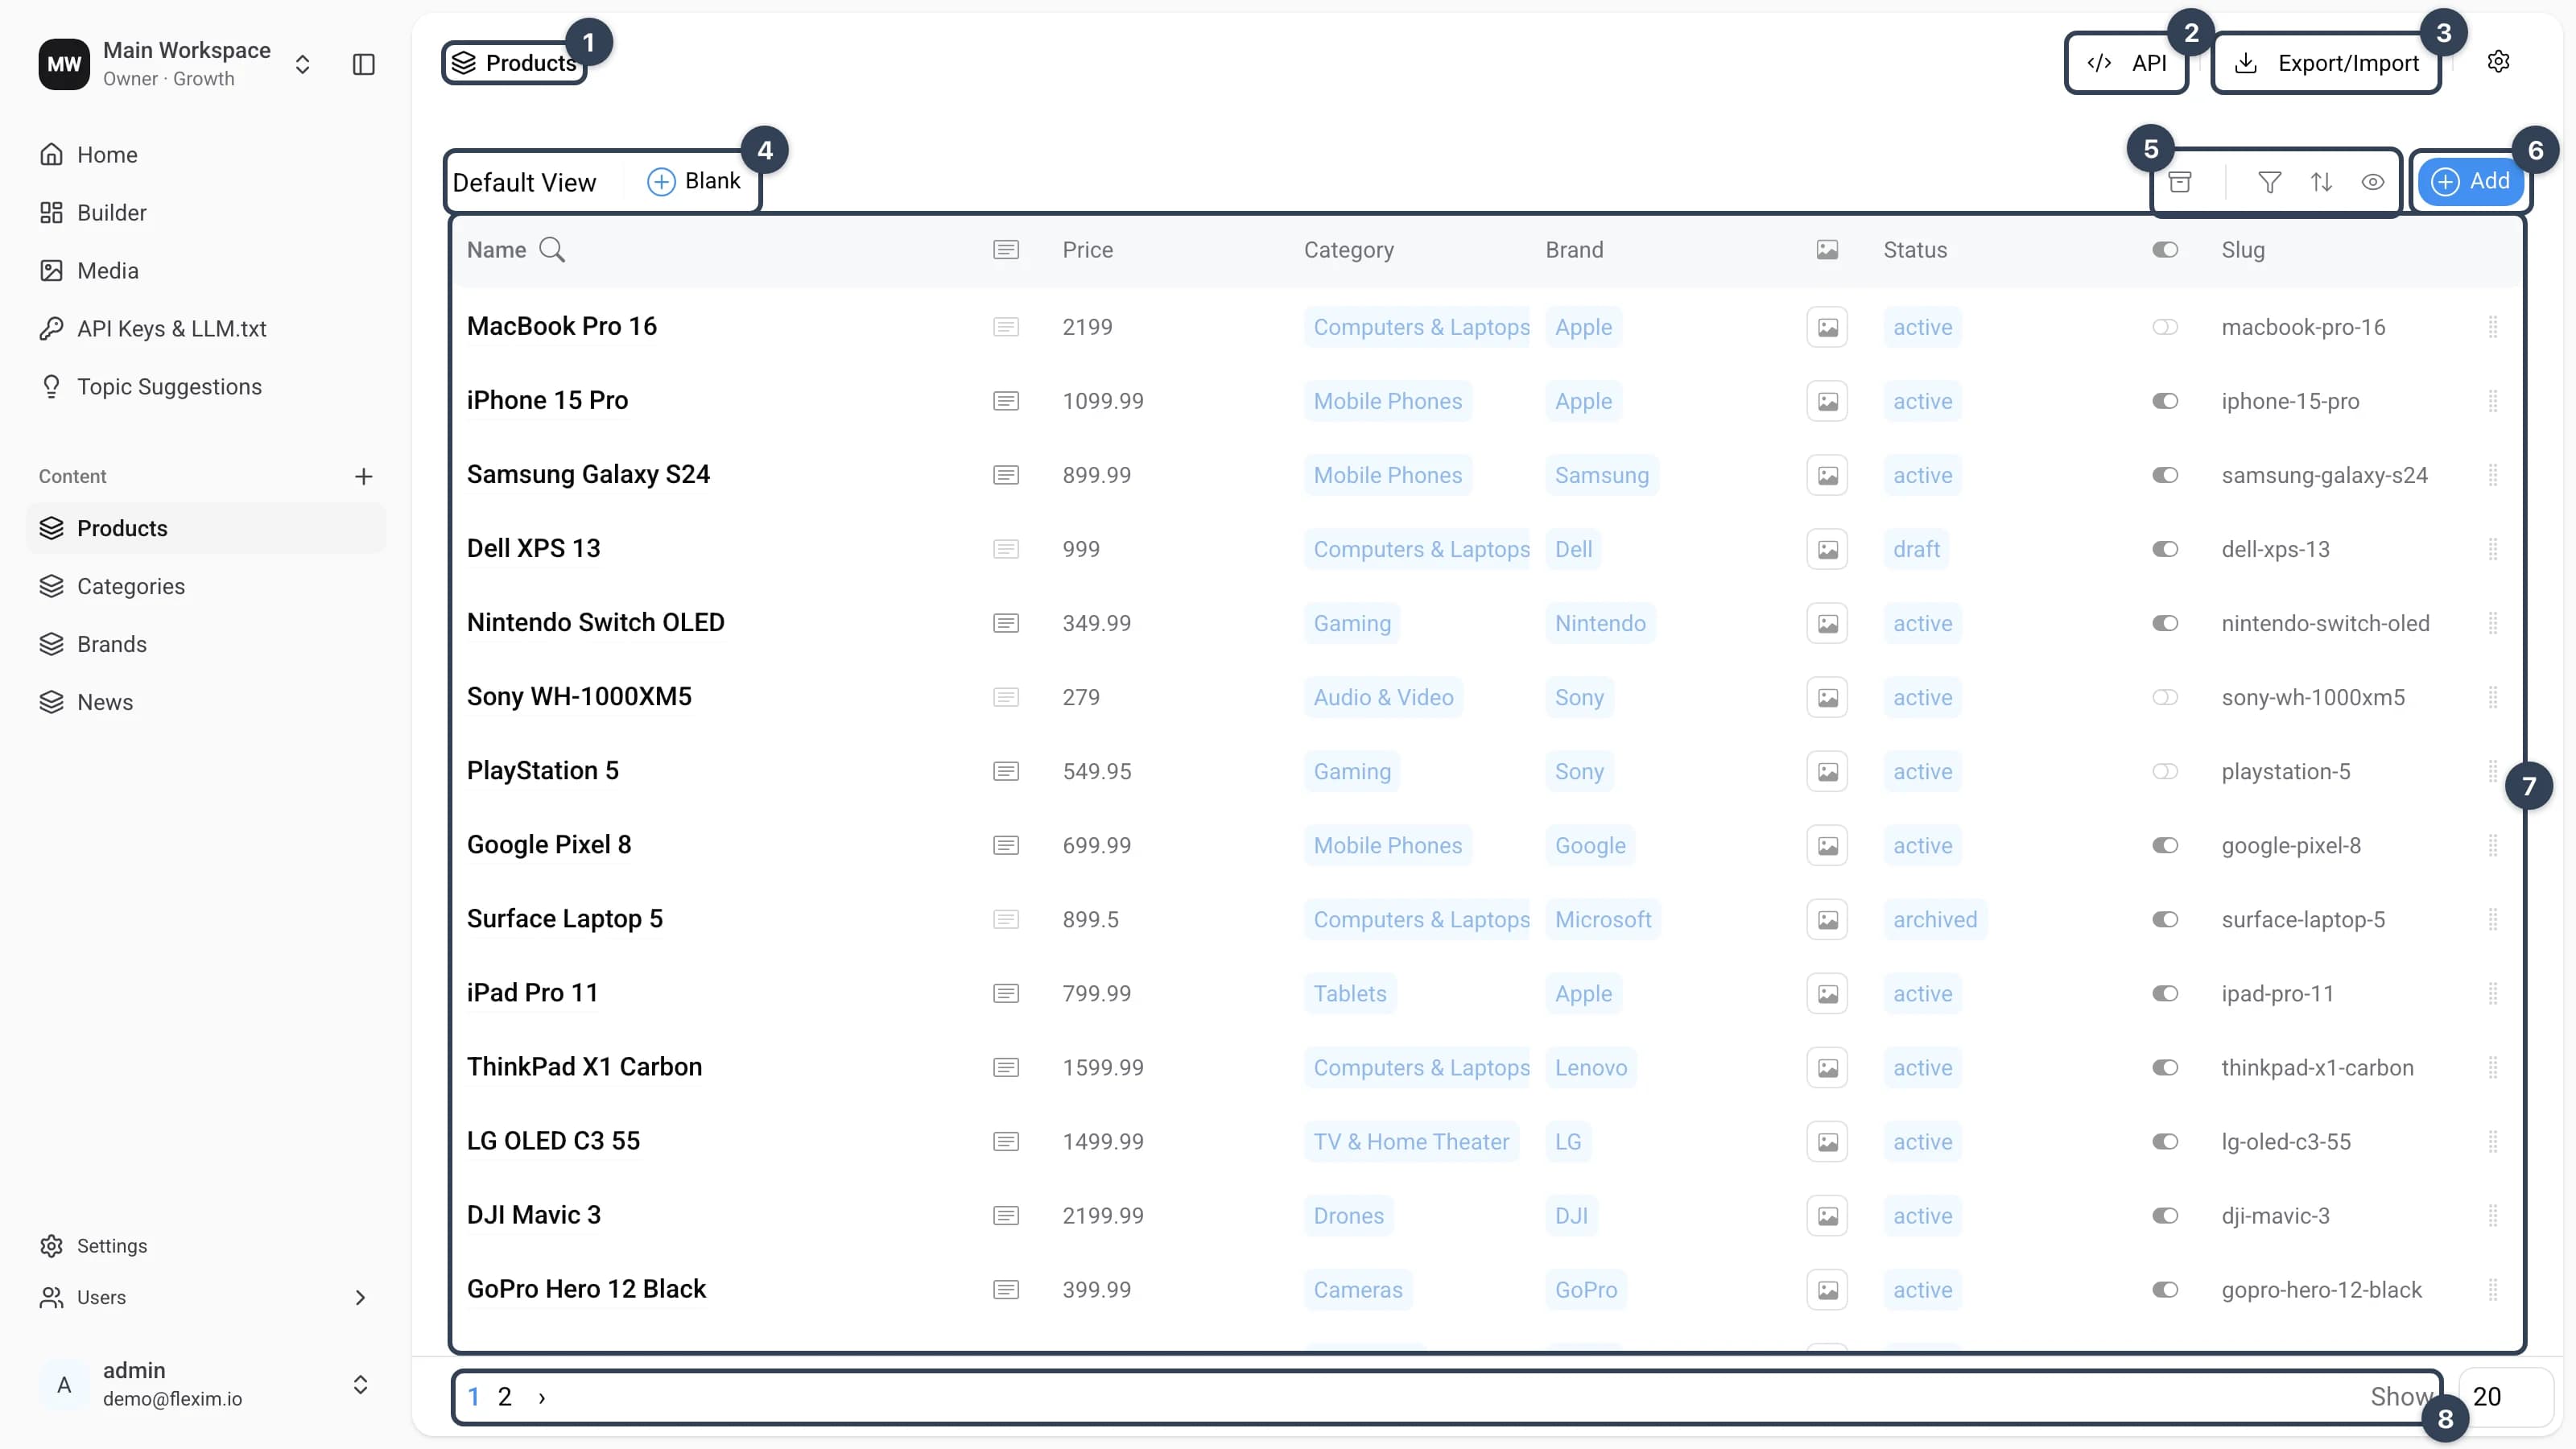Grab drag handle of LG OLED C3 55 row
The width and height of the screenshot is (2576, 1449).
(x=2493, y=1142)
